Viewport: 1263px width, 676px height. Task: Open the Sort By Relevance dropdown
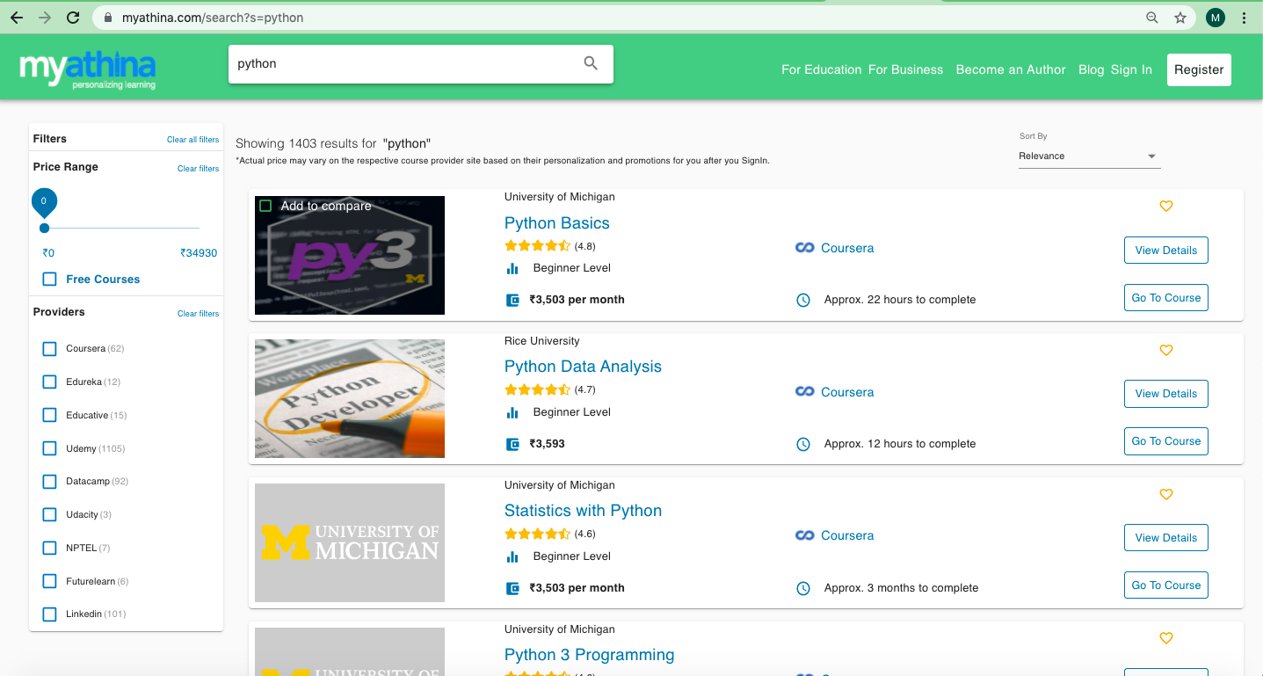(1089, 156)
